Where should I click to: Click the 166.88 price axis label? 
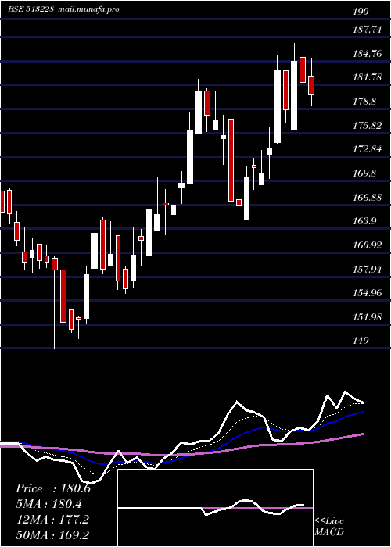point(368,198)
